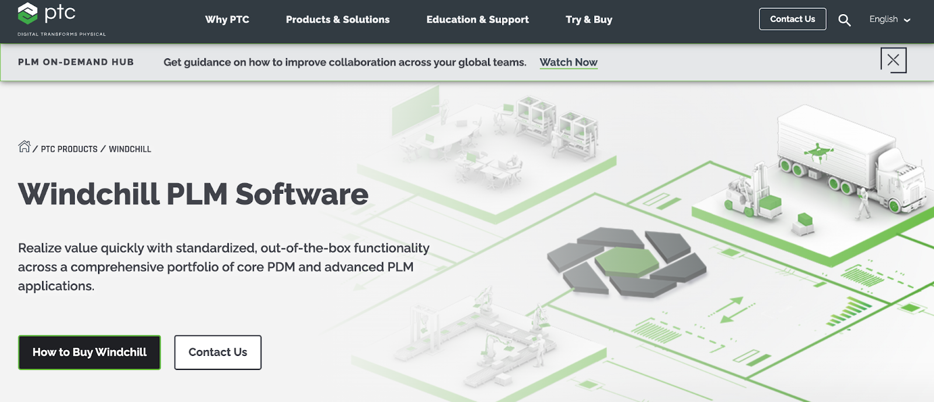
Task: Go to home via breadcrumb house icon
Action: (24, 146)
